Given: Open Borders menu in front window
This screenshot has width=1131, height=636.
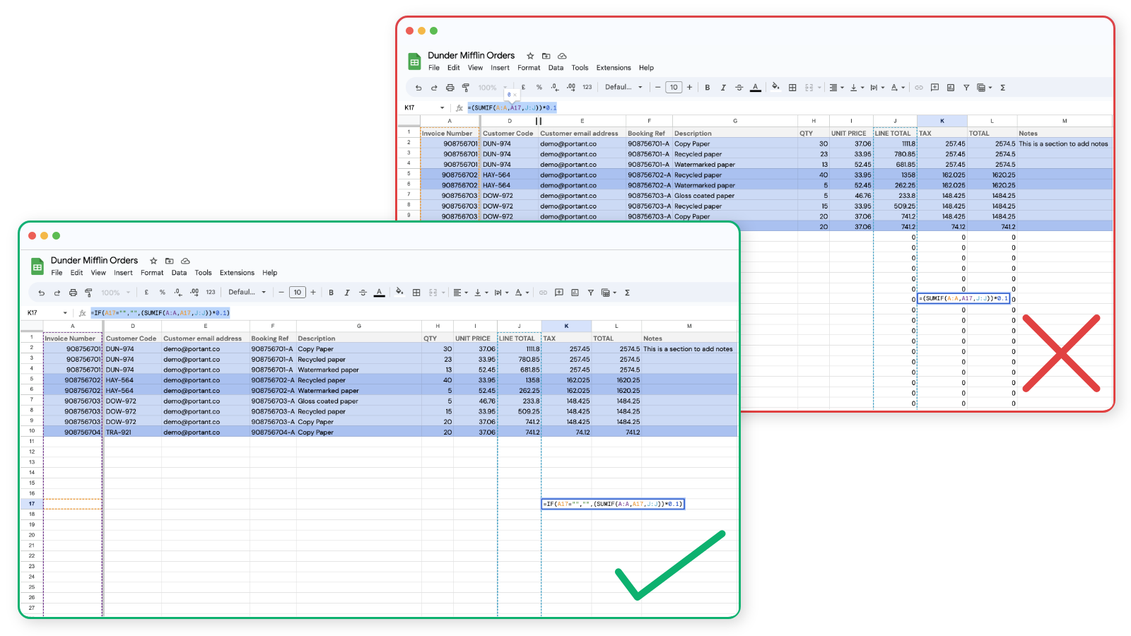Looking at the screenshot, I should (416, 293).
